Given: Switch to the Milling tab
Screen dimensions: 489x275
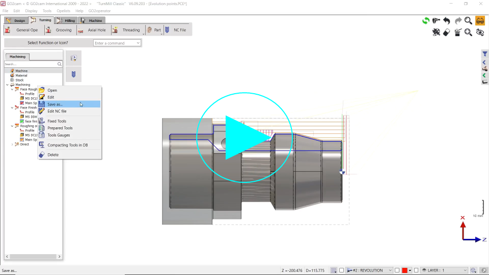Looking at the screenshot, I should (x=66, y=20).
